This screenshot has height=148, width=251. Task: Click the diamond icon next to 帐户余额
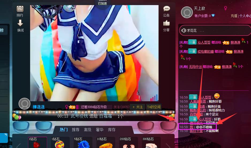pos(213,15)
